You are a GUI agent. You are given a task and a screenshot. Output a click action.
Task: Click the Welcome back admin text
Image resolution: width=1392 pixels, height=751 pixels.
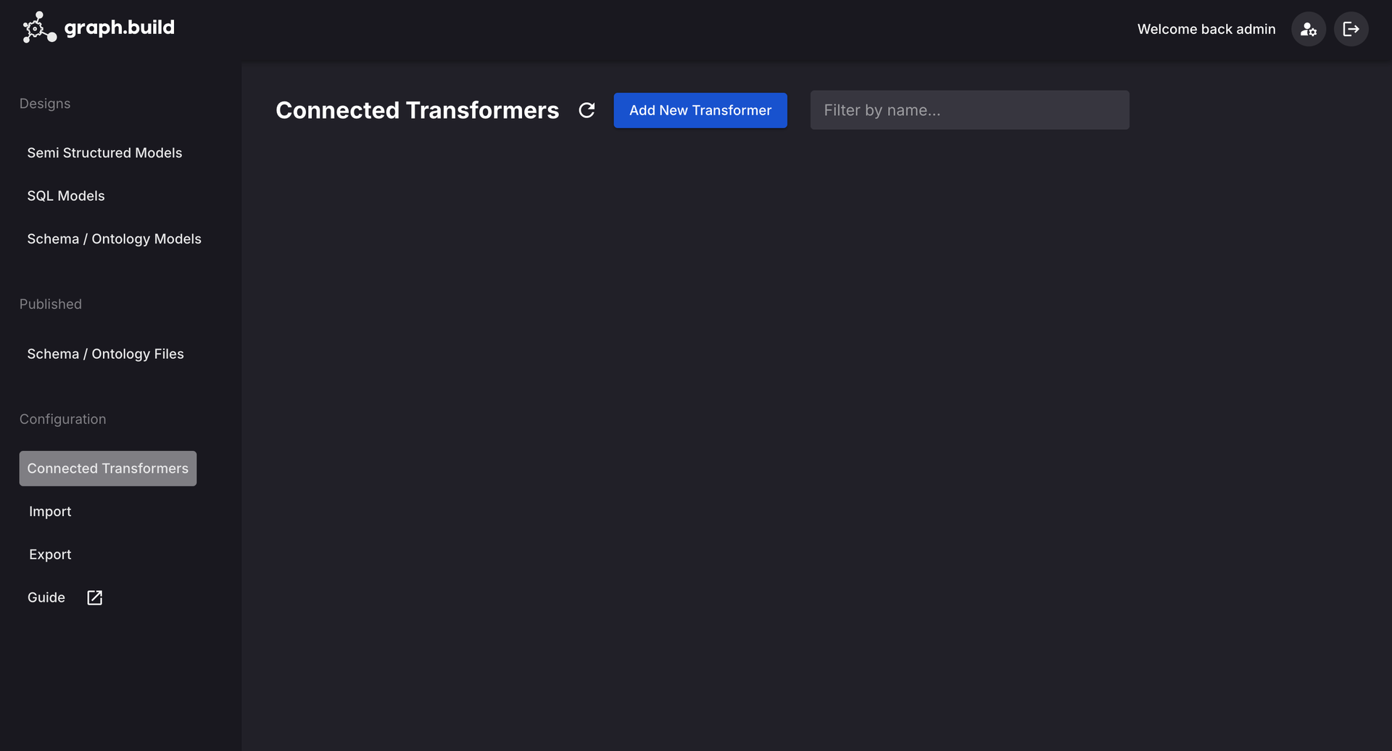click(1206, 29)
